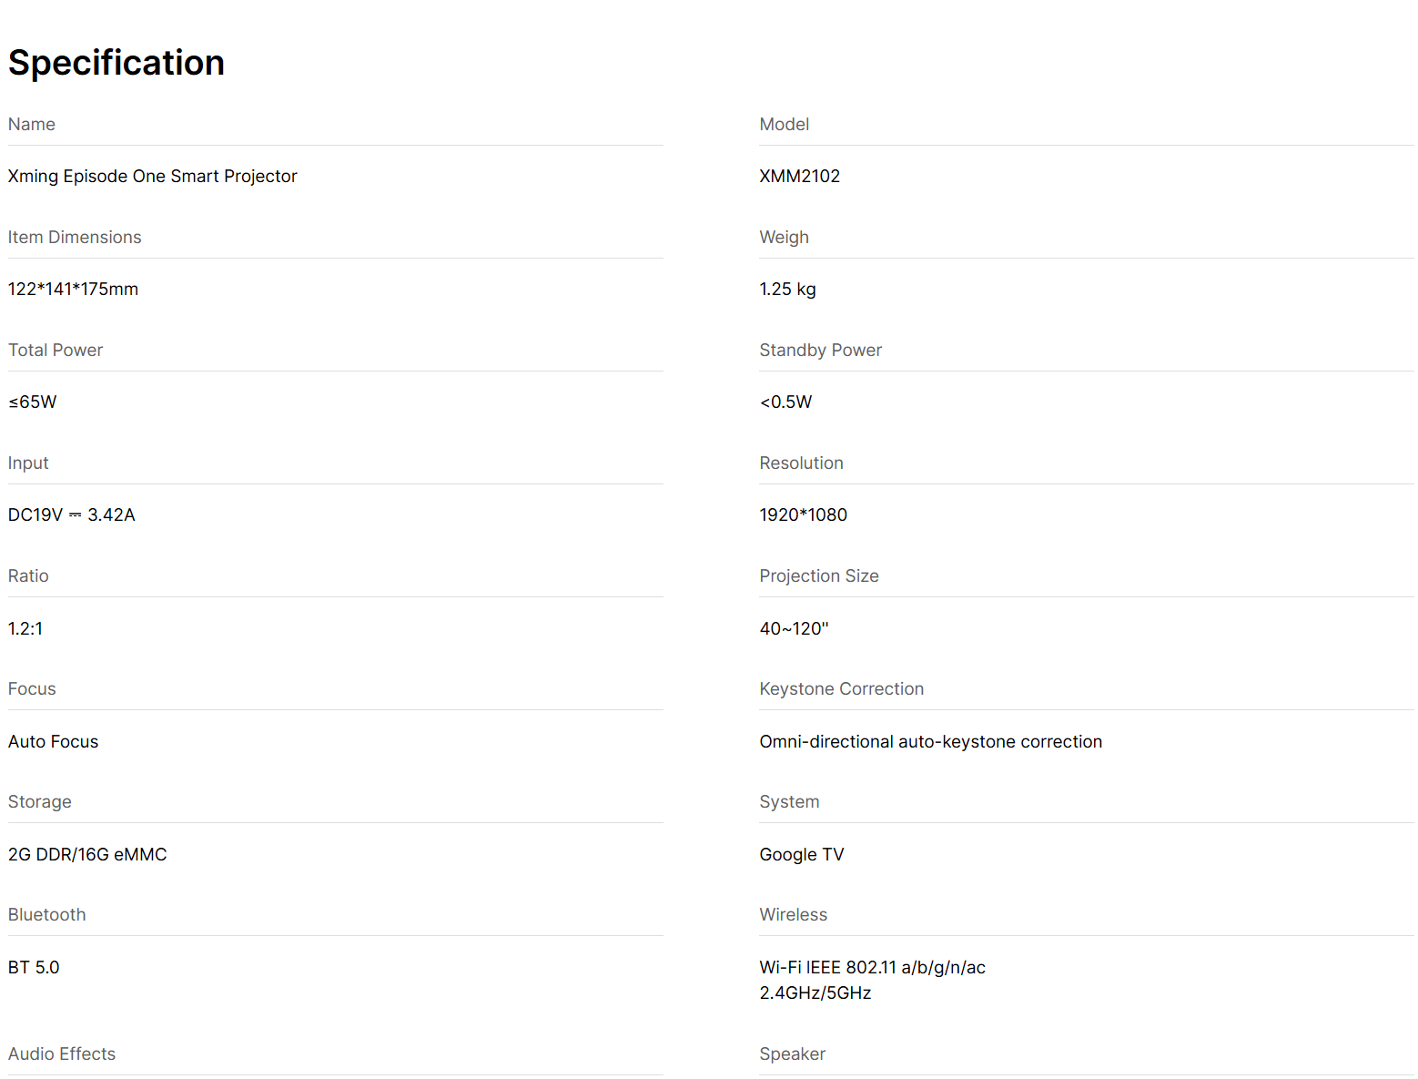Click the Google TV system value

click(x=802, y=854)
